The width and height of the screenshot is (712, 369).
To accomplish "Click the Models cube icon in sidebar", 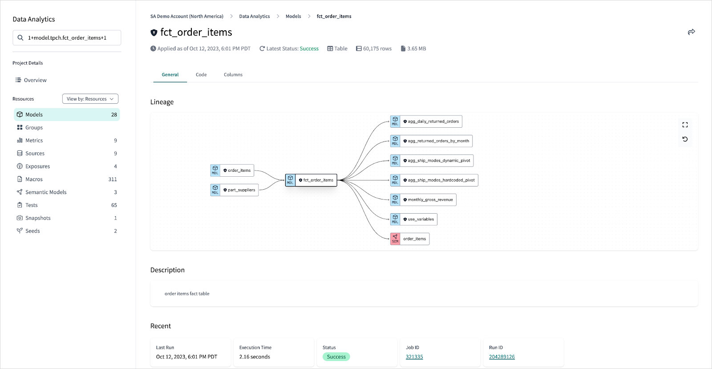I will (x=20, y=114).
